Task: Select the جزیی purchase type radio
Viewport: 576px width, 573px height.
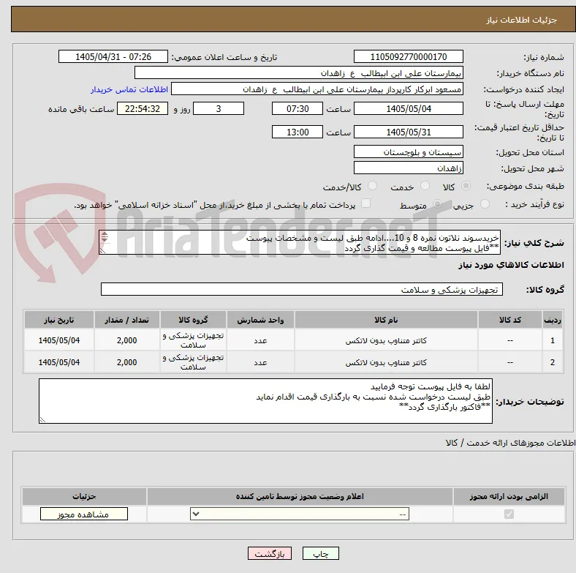Action: pyautogui.click(x=485, y=203)
